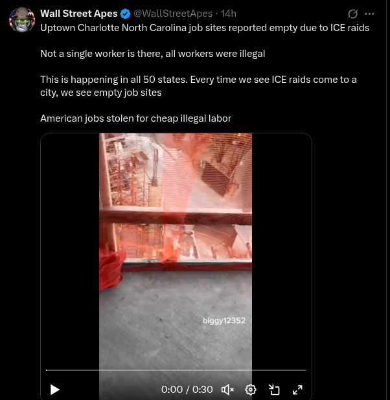Expand the video to fullscreen
This screenshot has height=400, width=390.
(x=297, y=390)
